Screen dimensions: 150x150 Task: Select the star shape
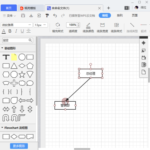(x=22, y=74)
